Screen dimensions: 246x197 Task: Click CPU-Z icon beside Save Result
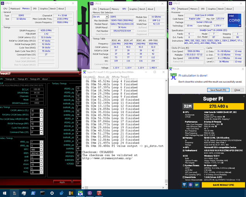pos(191,185)
